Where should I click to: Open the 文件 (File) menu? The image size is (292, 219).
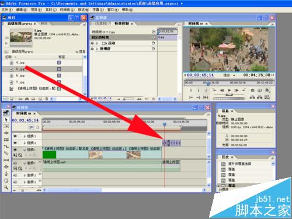click(7, 9)
